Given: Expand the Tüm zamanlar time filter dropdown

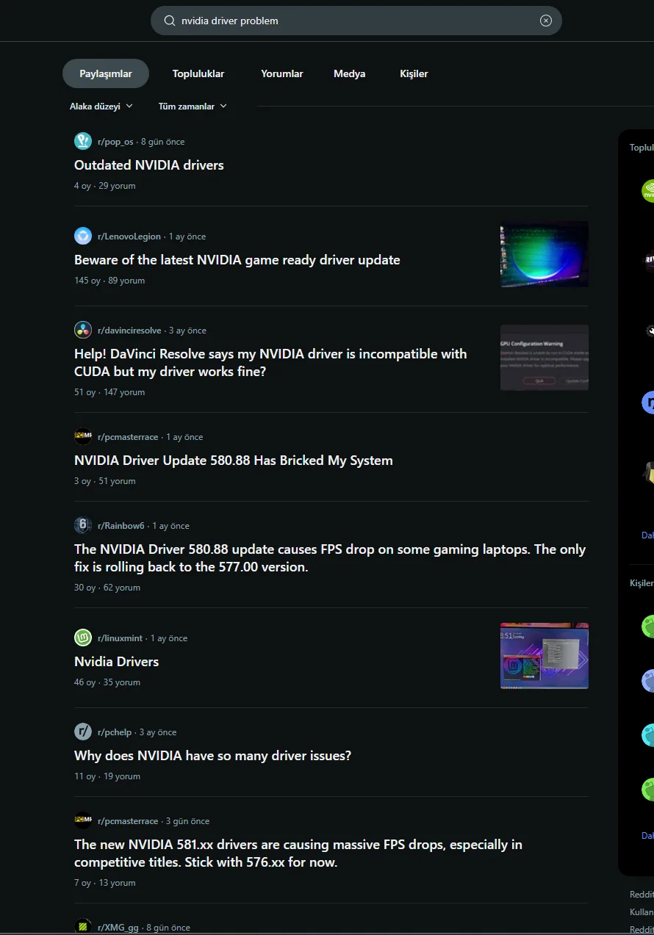Looking at the screenshot, I should [193, 107].
